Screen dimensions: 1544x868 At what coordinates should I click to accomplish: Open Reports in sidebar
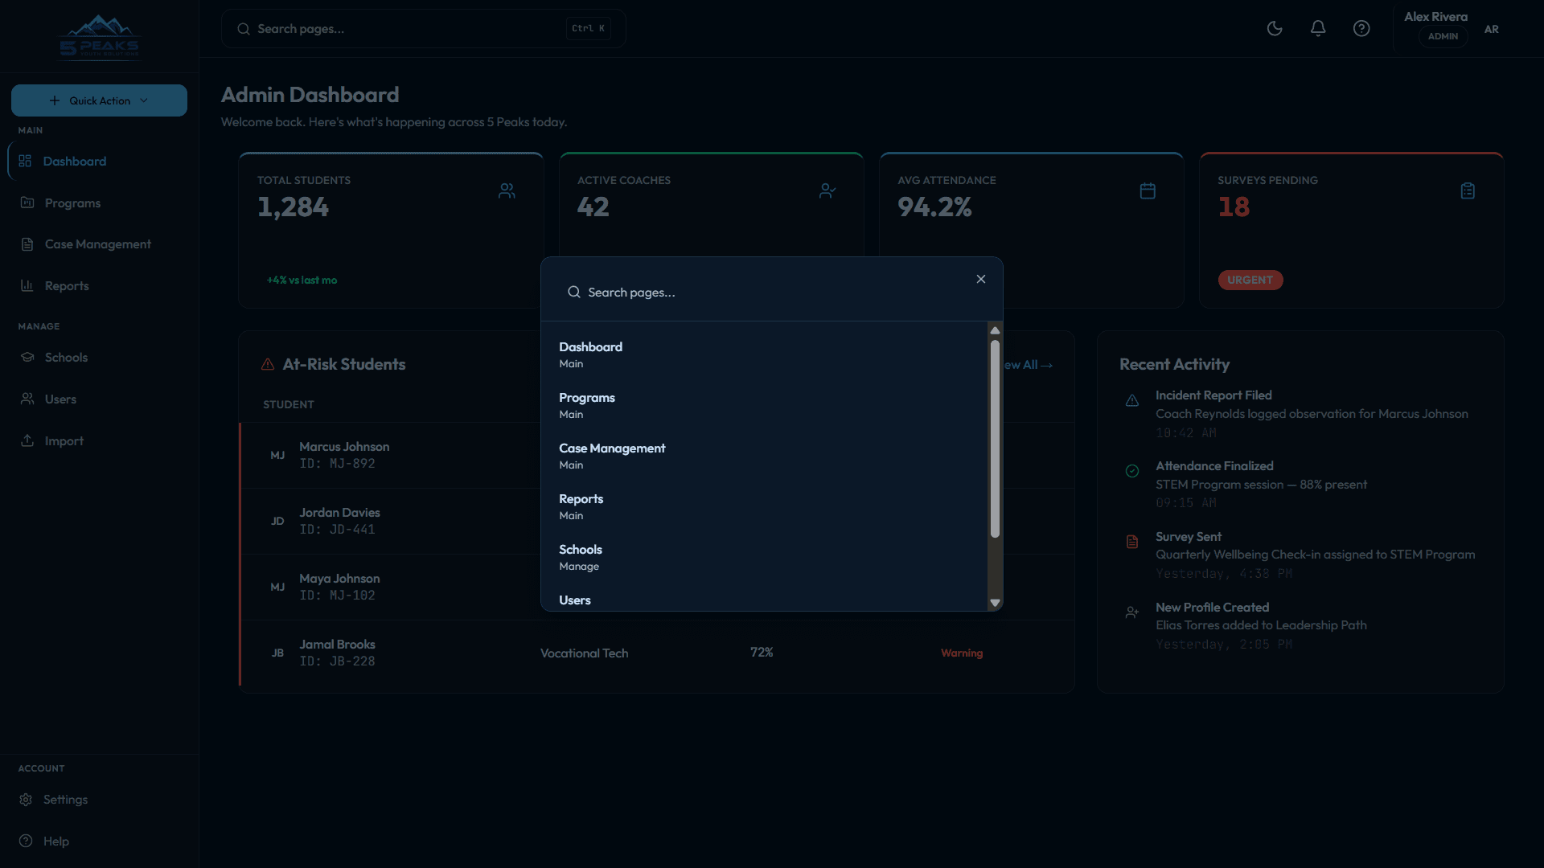[100, 286]
